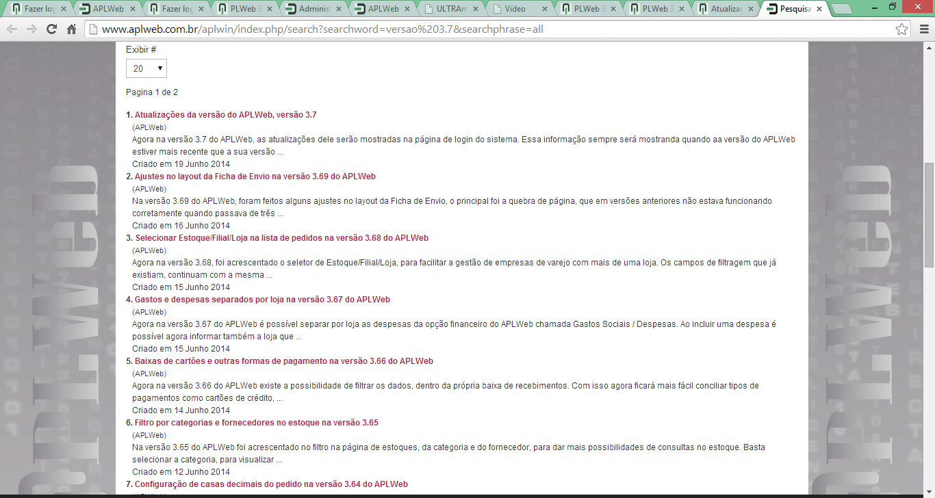Switch to the Atualizaç tab
This screenshot has height=498, width=935.
726,9
